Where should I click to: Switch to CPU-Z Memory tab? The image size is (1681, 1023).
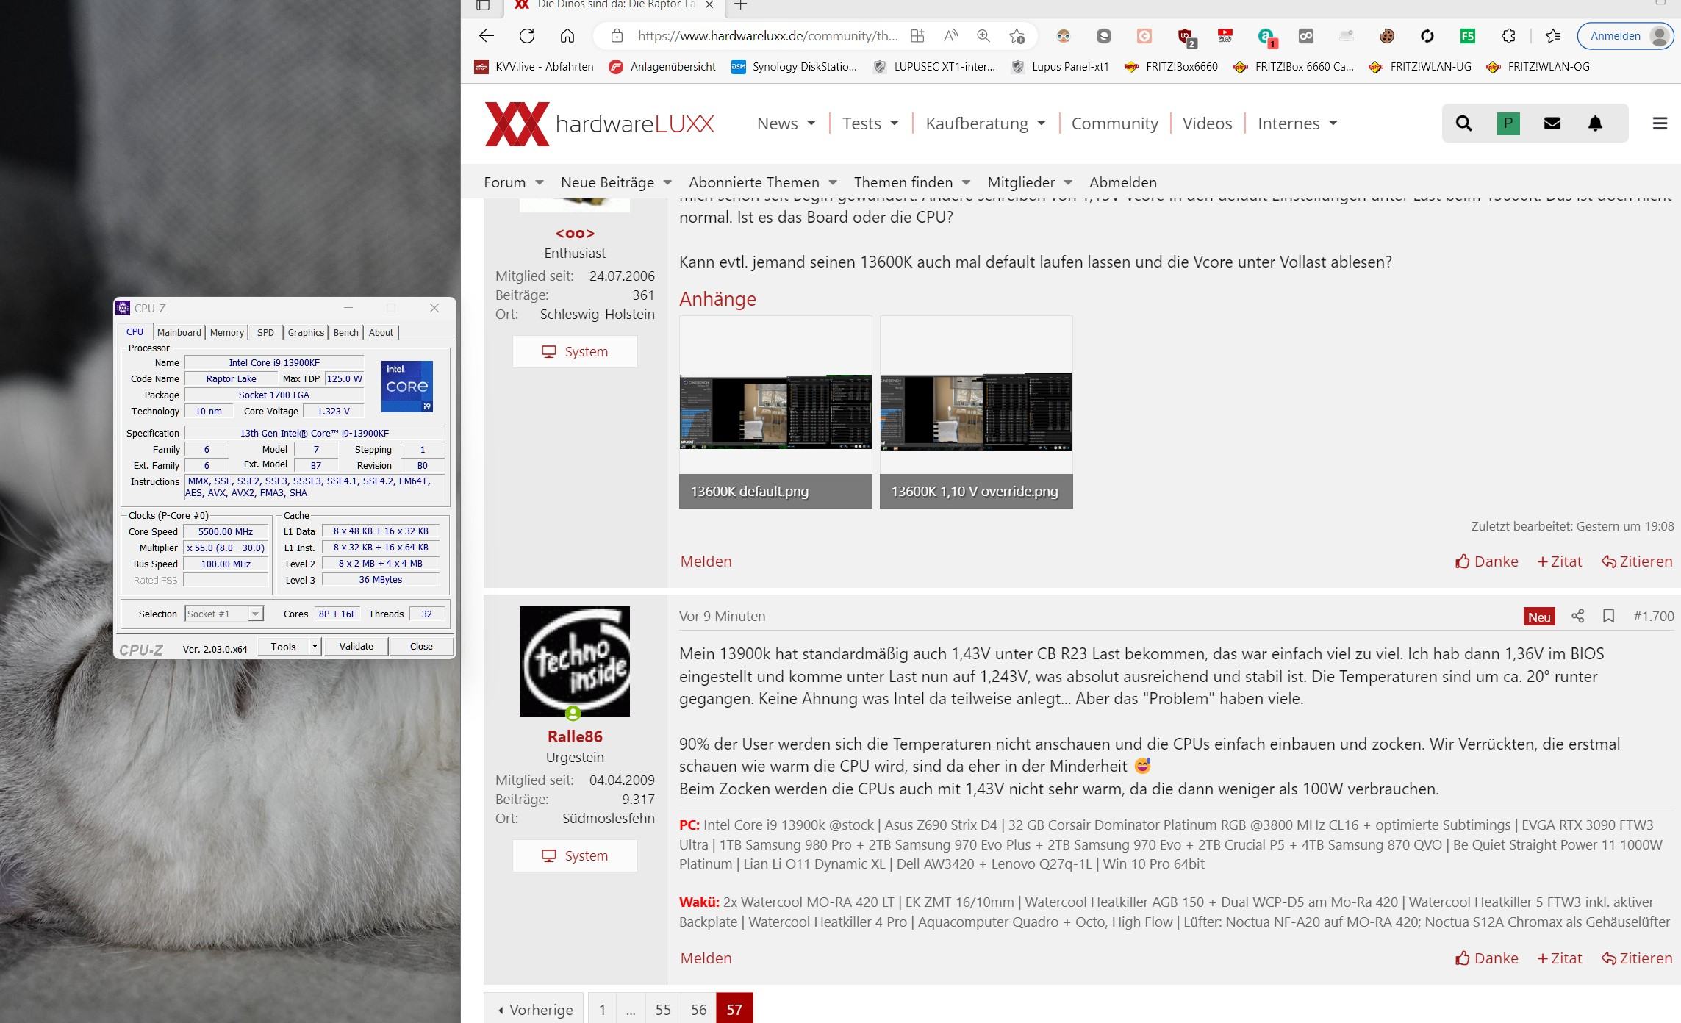[x=226, y=332]
